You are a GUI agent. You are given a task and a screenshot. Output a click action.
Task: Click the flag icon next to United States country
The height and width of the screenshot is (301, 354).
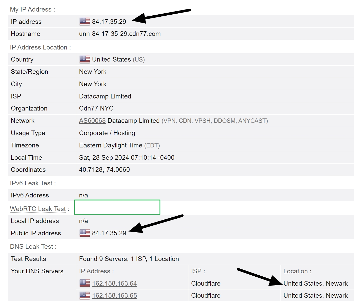tap(84, 59)
